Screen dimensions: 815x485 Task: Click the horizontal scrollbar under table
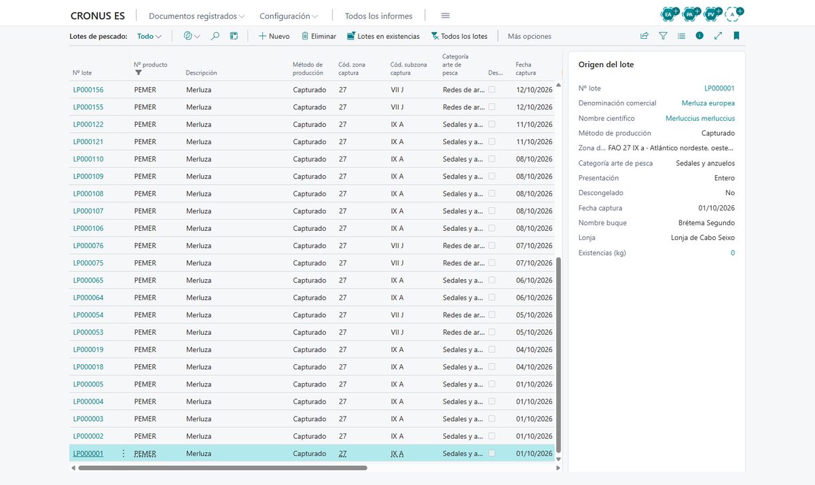(x=223, y=467)
